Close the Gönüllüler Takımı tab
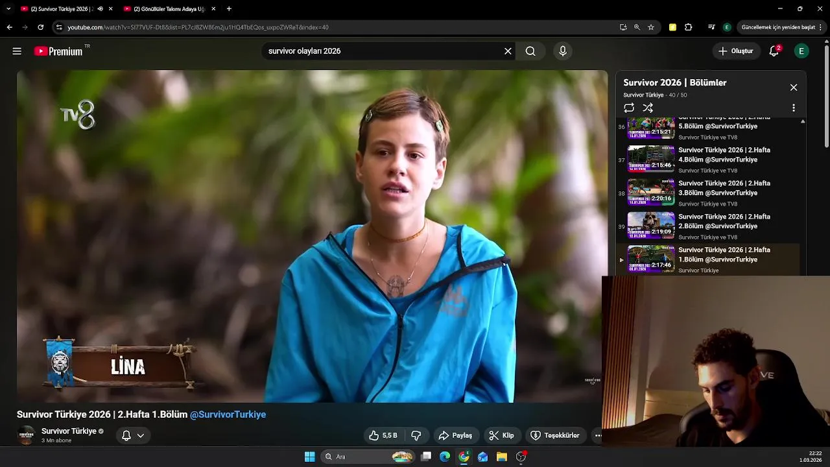Image resolution: width=830 pixels, height=467 pixels. 213,9
